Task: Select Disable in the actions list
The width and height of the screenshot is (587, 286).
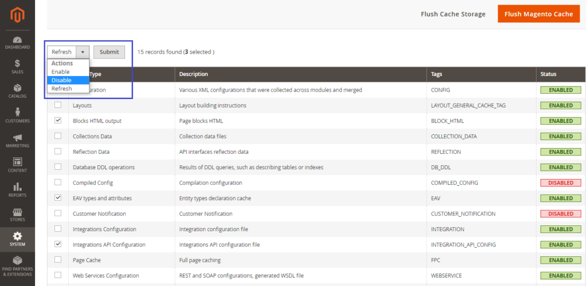Action: tap(61, 80)
